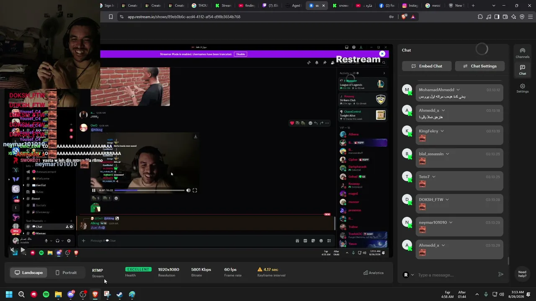Show hidden system tray icons
This screenshot has height=301, width=536.
[477, 294]
